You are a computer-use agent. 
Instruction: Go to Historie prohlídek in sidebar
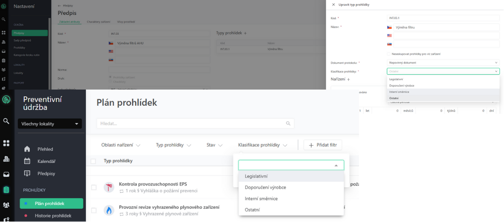[x=53, y=216]
